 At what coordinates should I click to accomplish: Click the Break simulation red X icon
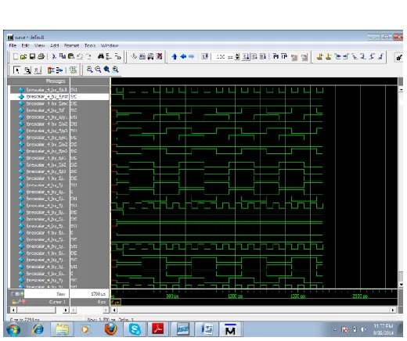[x=159, y=56]
